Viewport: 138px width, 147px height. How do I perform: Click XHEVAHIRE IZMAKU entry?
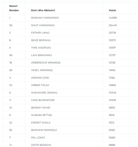click(44, 93)
